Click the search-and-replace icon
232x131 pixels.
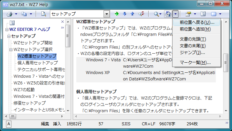coord(141,14)
